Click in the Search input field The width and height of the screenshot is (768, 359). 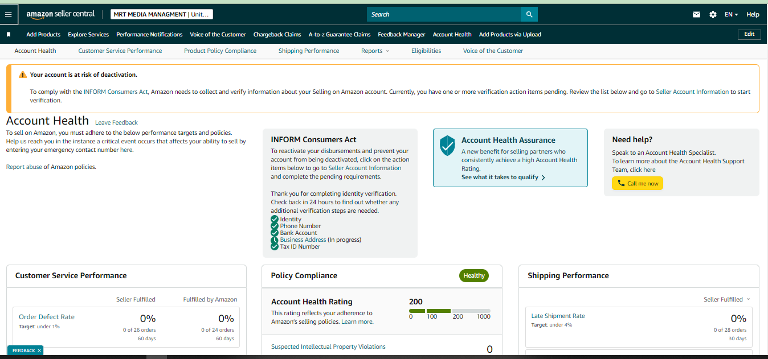click(x=444, y=14)
